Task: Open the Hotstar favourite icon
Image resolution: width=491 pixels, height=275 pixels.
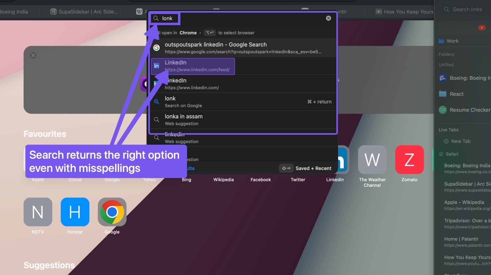Action: [75, 212]
